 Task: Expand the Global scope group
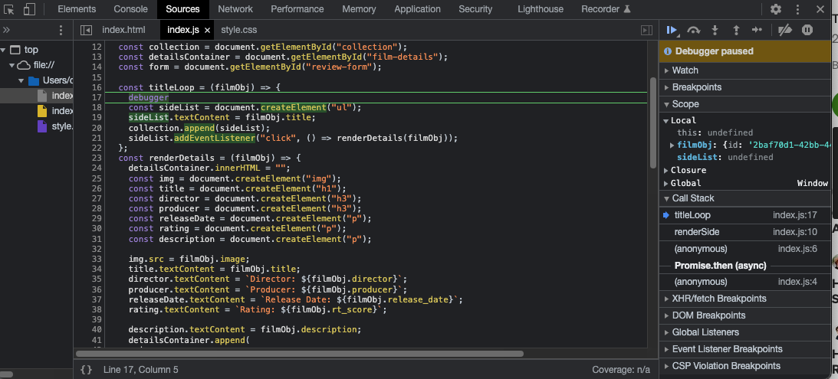coord(666,183)
